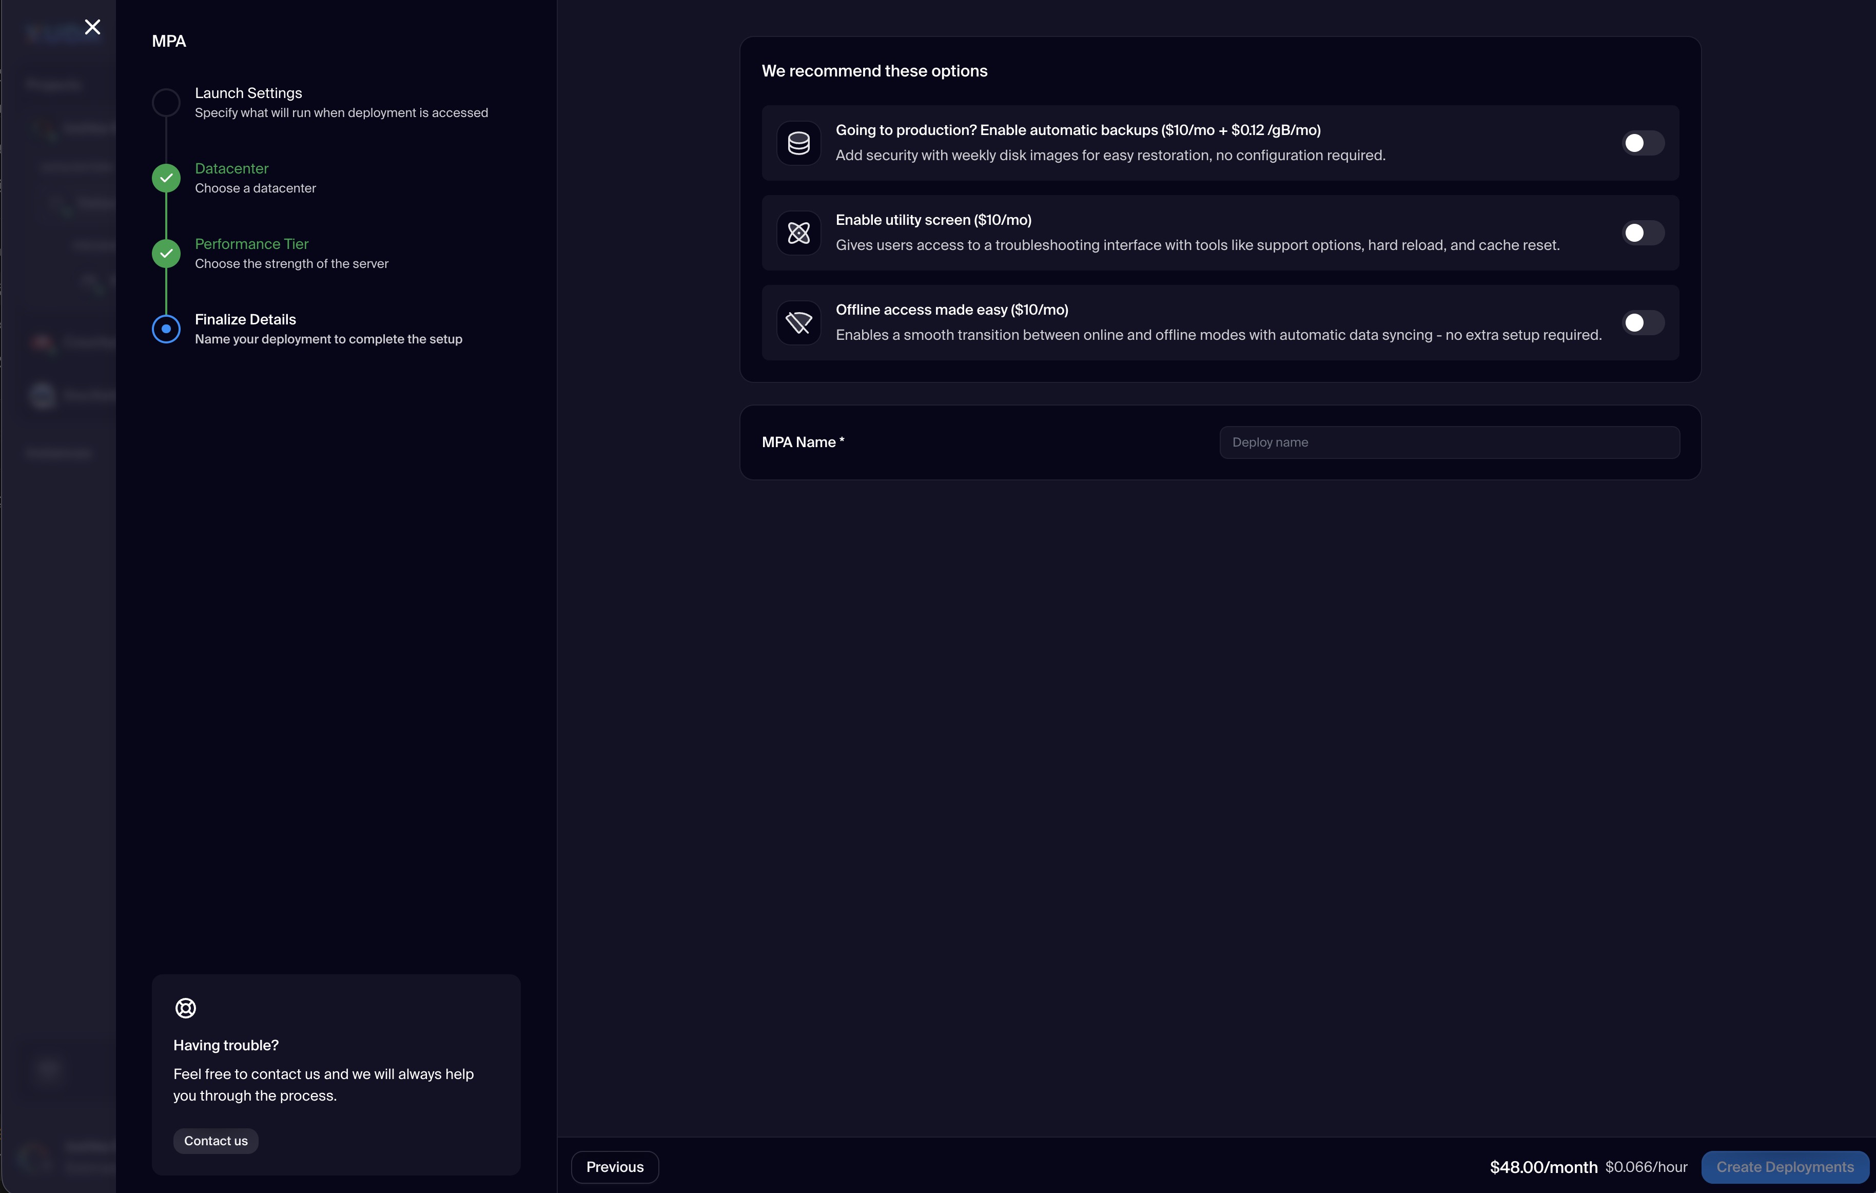Click the database backups icon
Viewport: 1876px width, 1193px height.
(x=798, y=143)
